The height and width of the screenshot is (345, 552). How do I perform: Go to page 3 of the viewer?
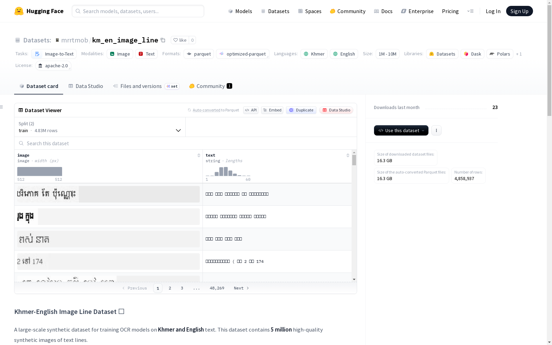tap(182, 288)
